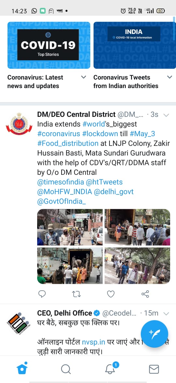The height and width of the screenshot is (383, 176).
Task: Open the nvsp.in link
Action: coord(94,342)
